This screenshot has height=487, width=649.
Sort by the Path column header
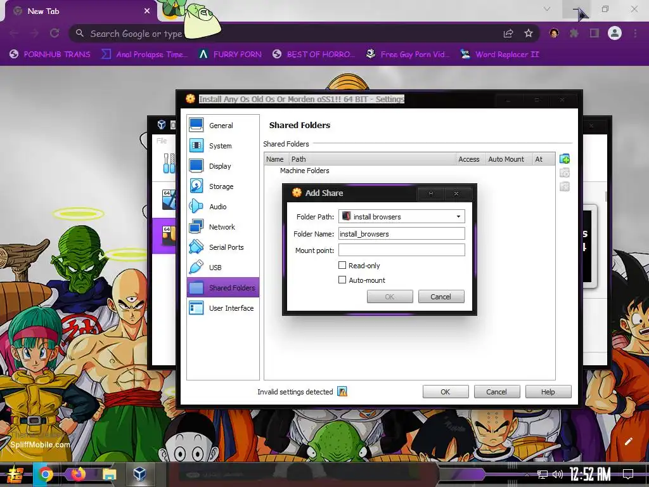coord(372,159)
